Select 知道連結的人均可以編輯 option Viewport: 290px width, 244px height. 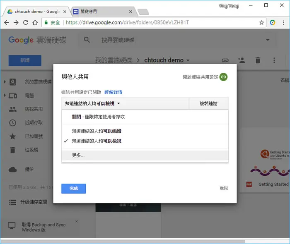(x=97, y=131)
